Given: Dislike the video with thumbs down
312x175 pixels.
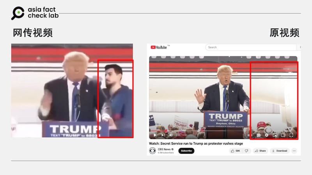Looking at the screenshot, I should (x=246, y=151).
